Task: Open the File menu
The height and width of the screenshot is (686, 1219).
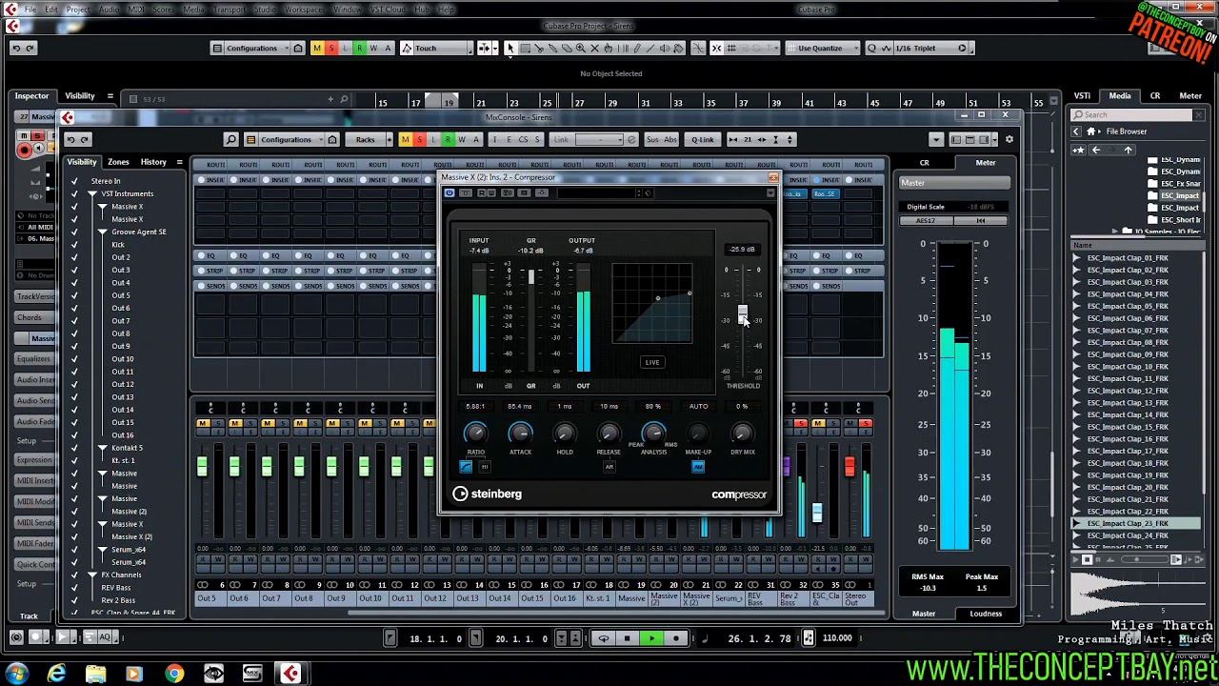Action: [x=30, y=10]
